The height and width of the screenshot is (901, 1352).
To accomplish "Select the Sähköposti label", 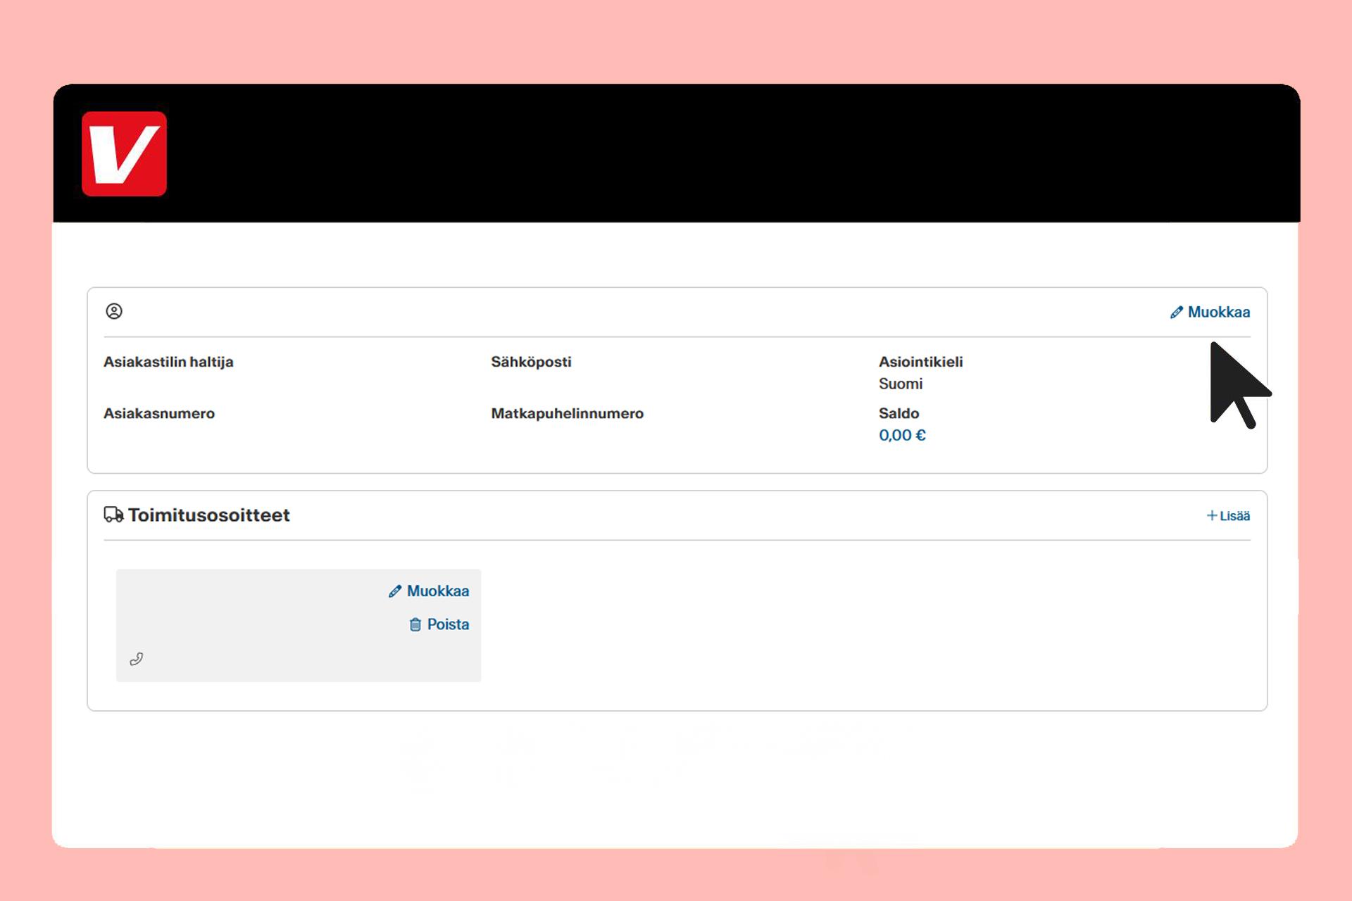I will click(x=531, y=362).
